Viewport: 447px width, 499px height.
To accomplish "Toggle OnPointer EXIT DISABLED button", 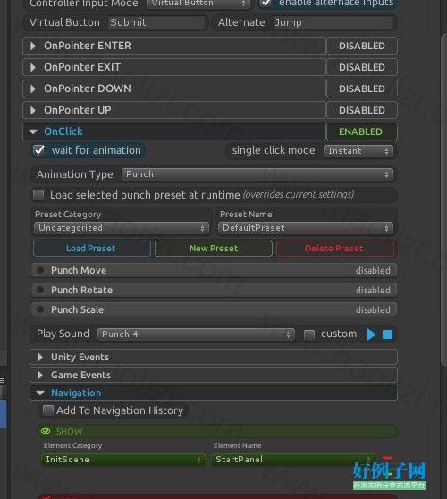I will (x=362, y=67).
